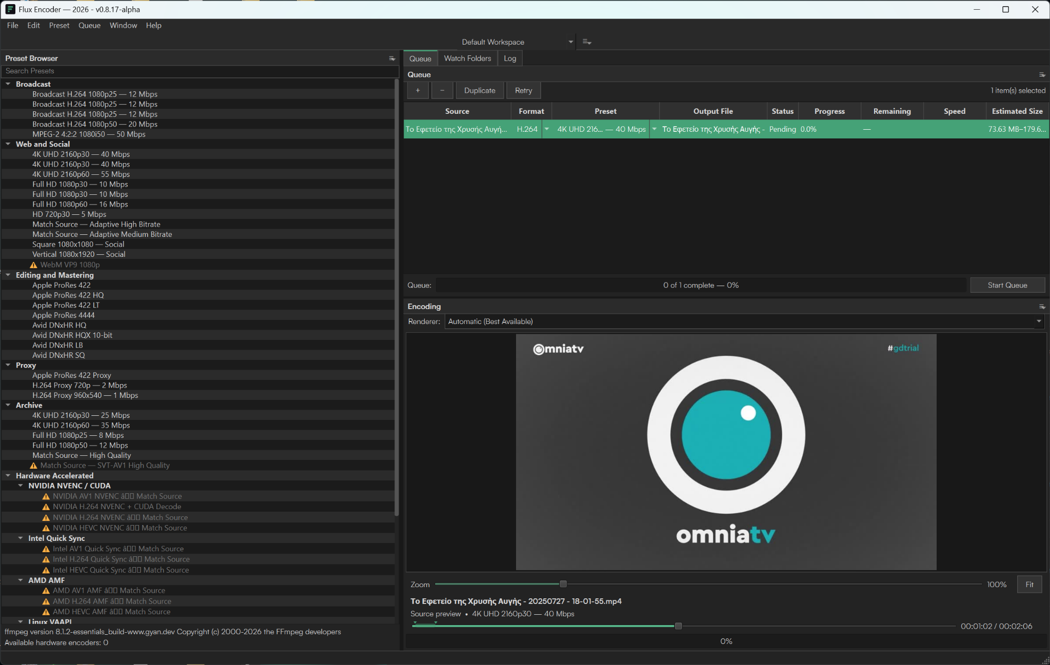Click warning icon beside Intel AV1 Quick Sync

[x=46, y=549]
